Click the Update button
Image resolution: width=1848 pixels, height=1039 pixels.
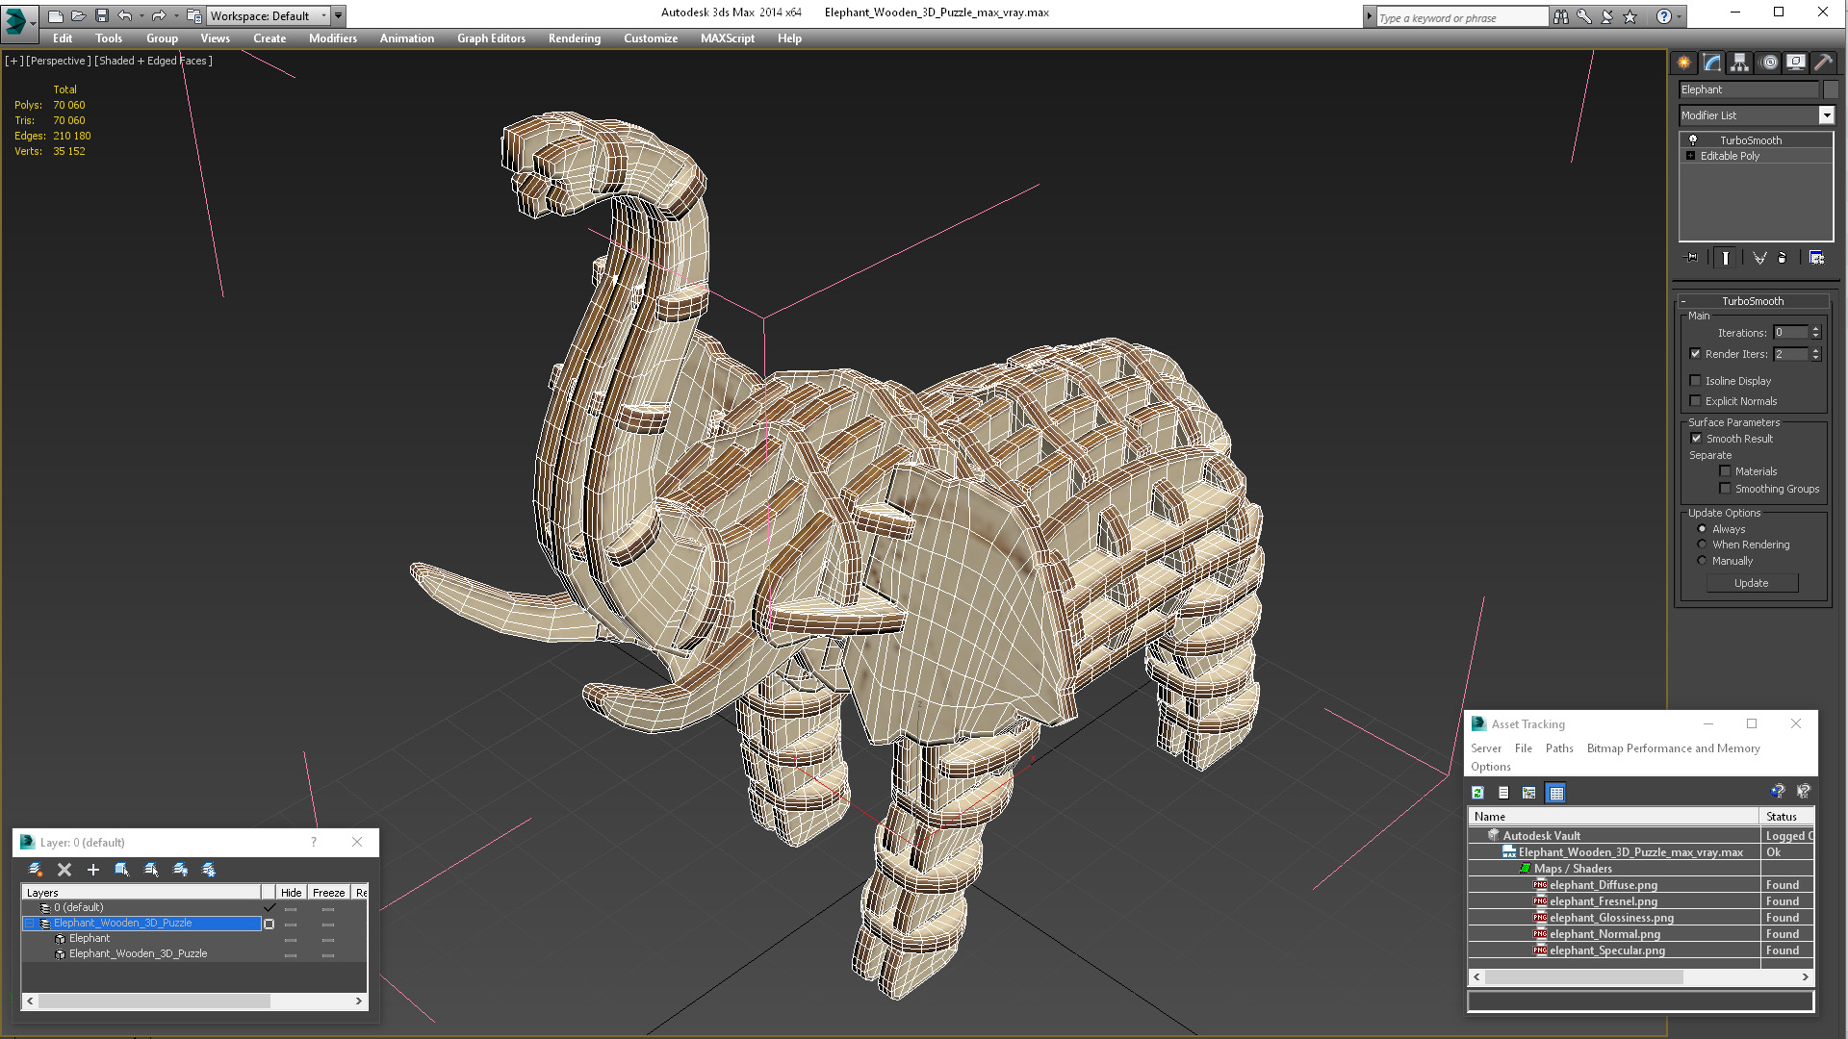[1752, 583]
